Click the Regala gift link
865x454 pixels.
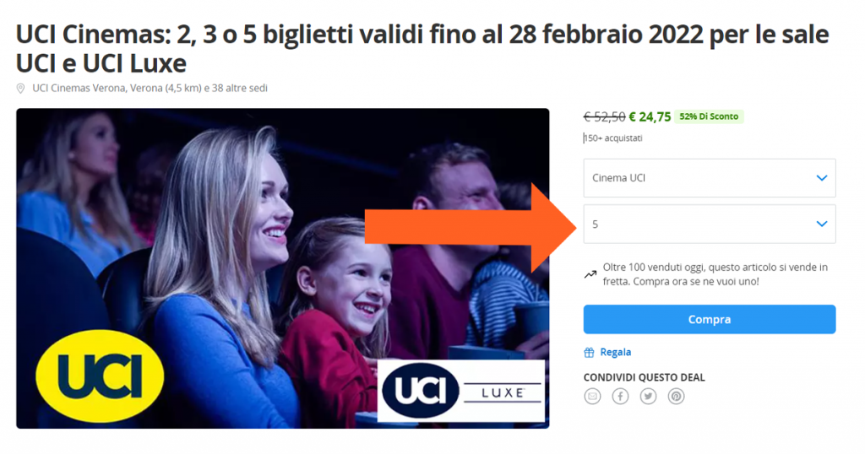click(615, 352)
